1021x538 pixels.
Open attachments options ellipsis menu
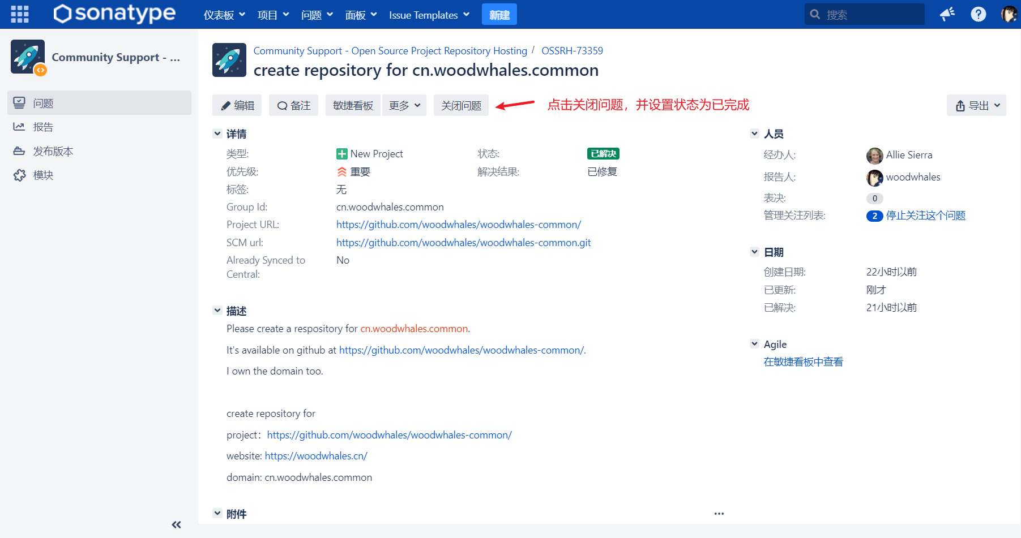point(719,514)
